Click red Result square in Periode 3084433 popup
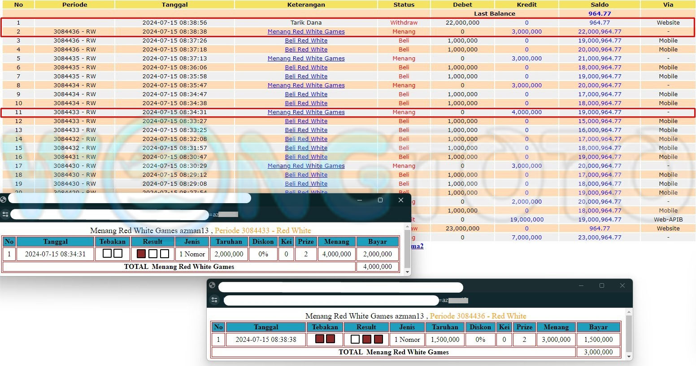This screenshot has height=366, width=696. point(141,254)
